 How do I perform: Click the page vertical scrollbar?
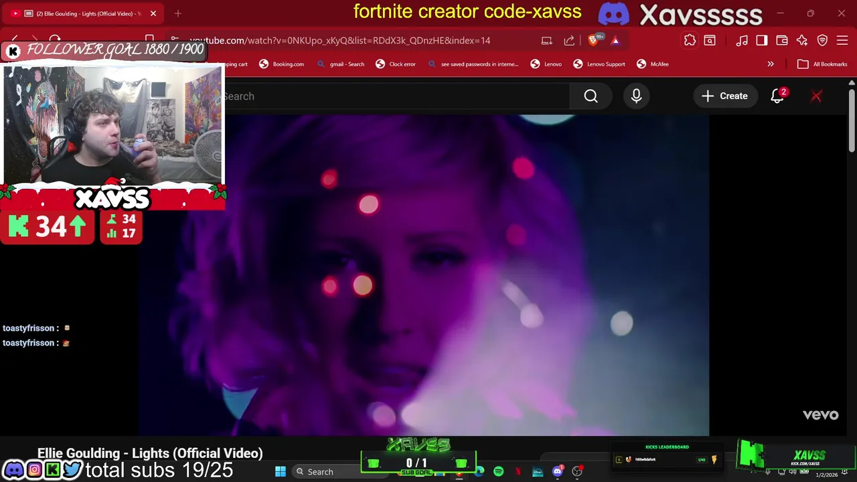851,122
